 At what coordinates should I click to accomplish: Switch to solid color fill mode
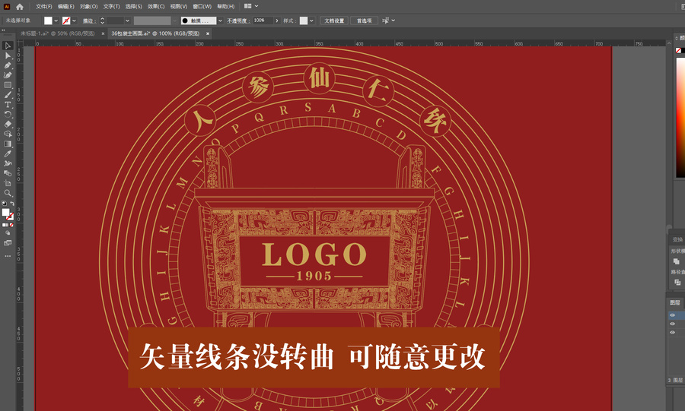point(4,225)
